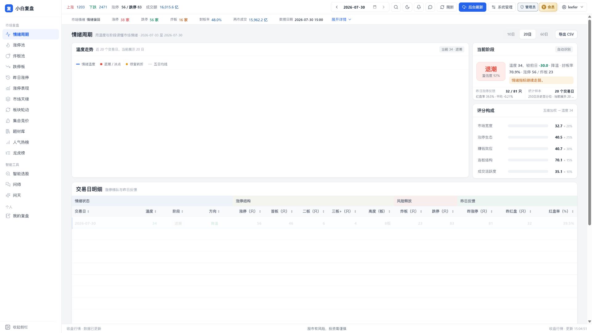Click 市场天梯 layers icon

coord(8,99)
